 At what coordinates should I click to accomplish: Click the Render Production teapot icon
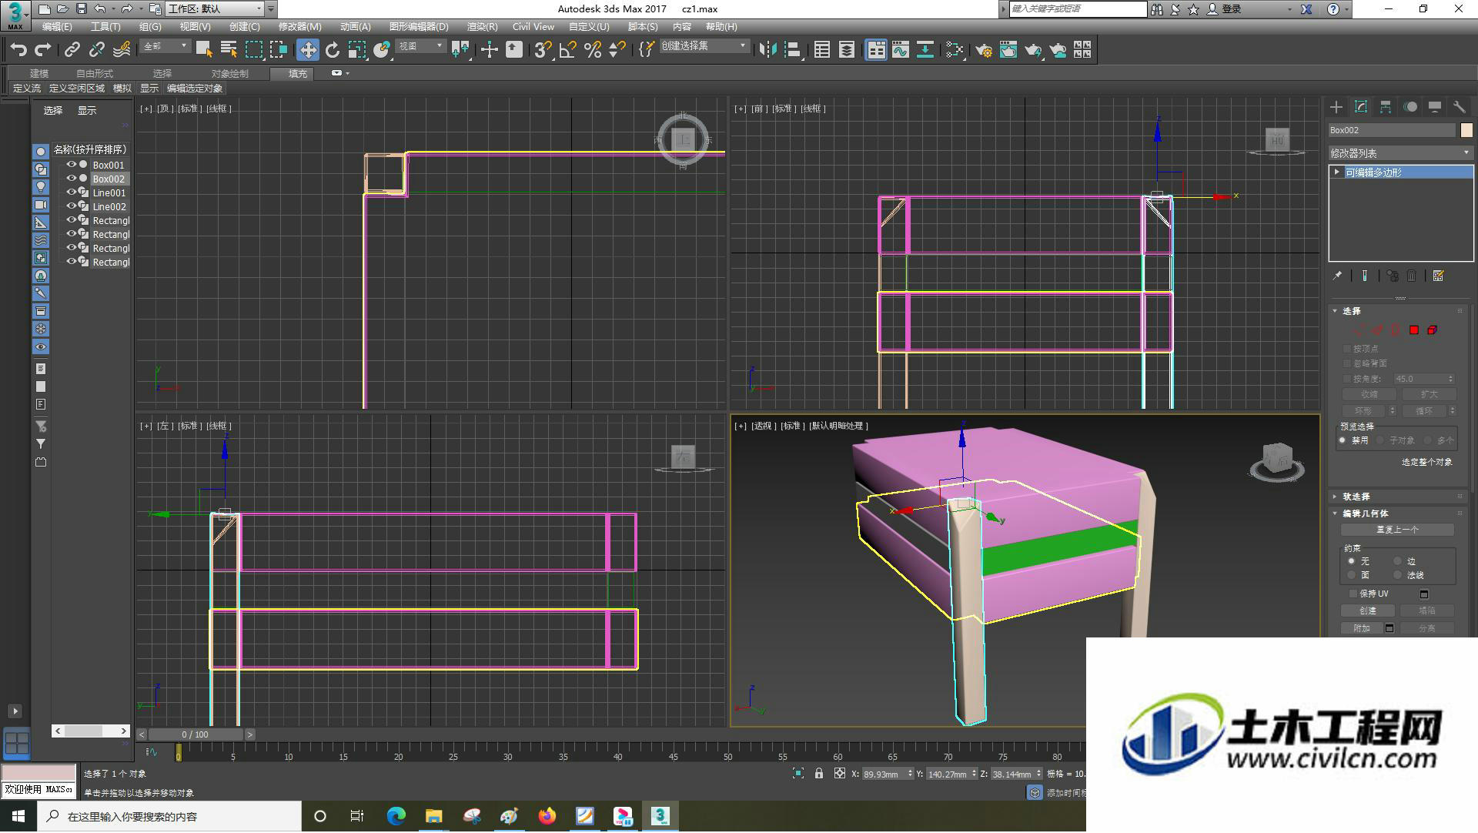point(1033,50)
